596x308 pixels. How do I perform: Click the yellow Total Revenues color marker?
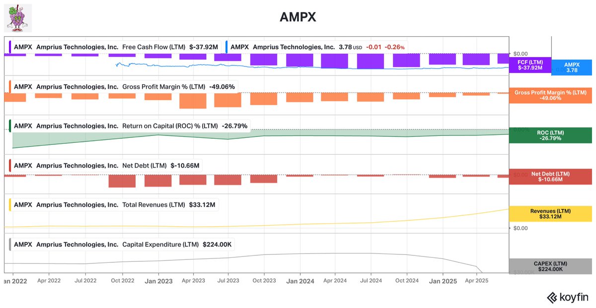[x=10, y=204]
